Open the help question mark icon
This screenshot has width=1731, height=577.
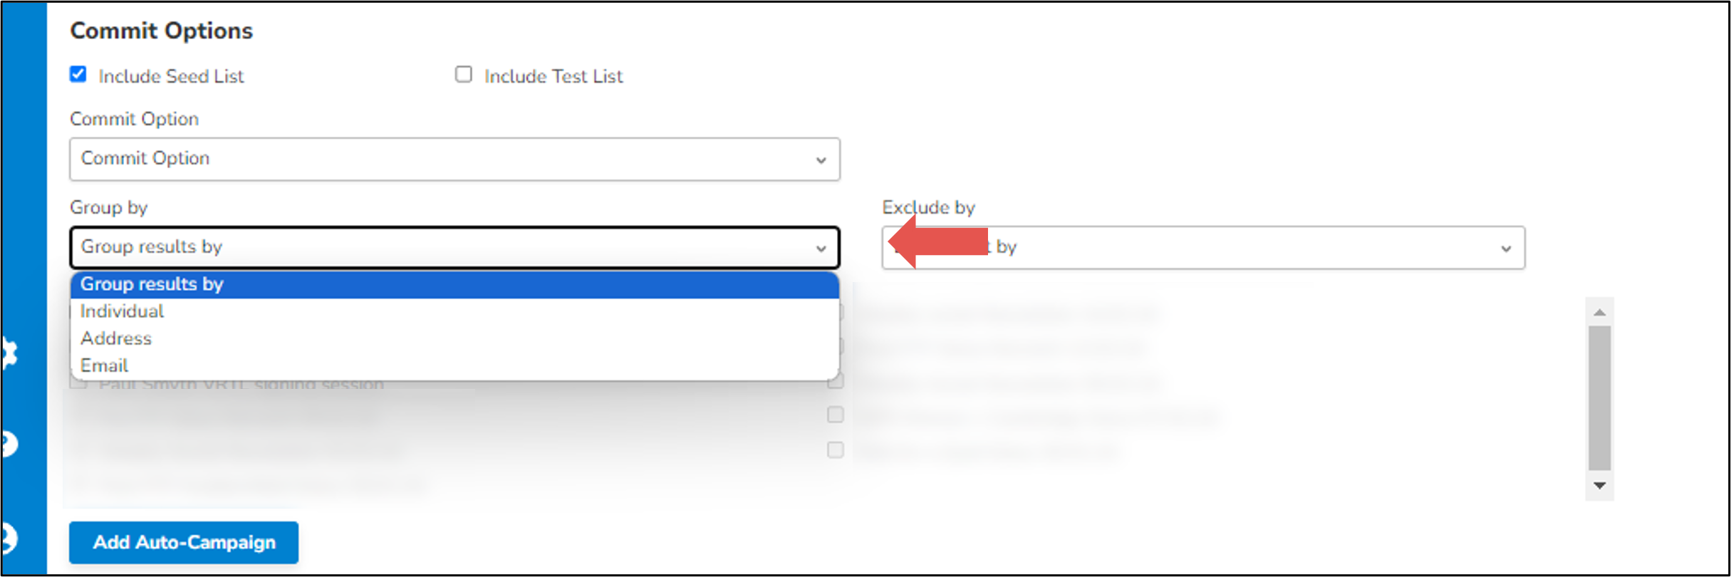9,445
